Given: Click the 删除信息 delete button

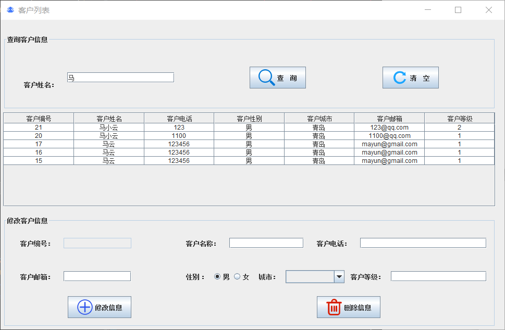Looking at the screenshot, I should [349, 307].
